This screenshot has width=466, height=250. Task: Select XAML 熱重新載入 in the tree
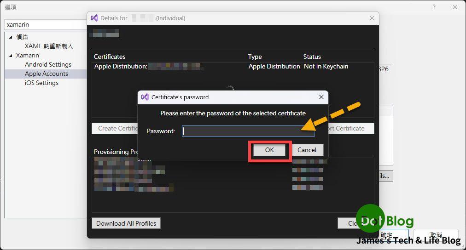click(49, 46)
